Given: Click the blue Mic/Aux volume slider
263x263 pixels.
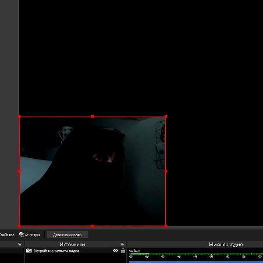Looking at the screenshot, I should [x=196, y=262].
